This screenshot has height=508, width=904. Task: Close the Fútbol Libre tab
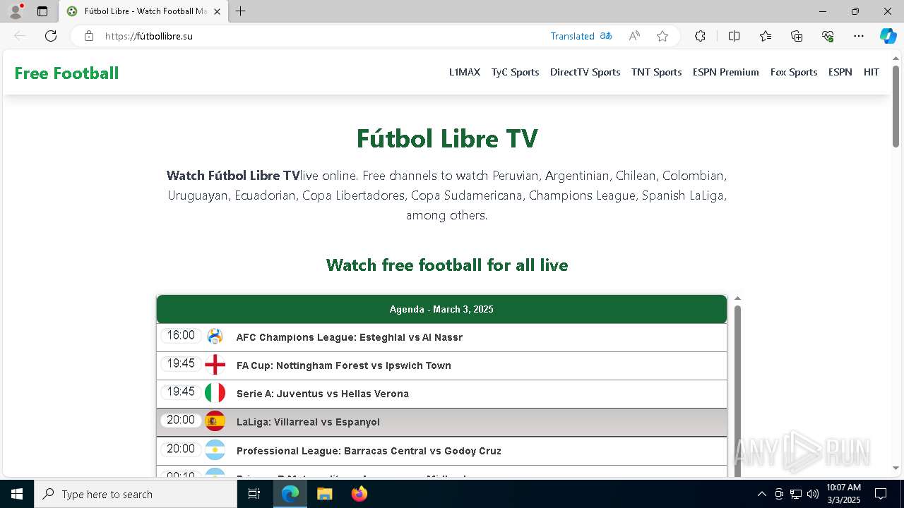click(217, 11)
